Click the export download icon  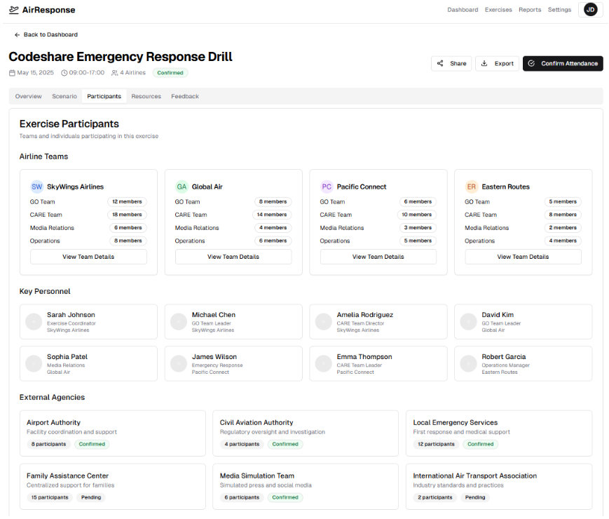pyautogui.click(x=484, y=63)
